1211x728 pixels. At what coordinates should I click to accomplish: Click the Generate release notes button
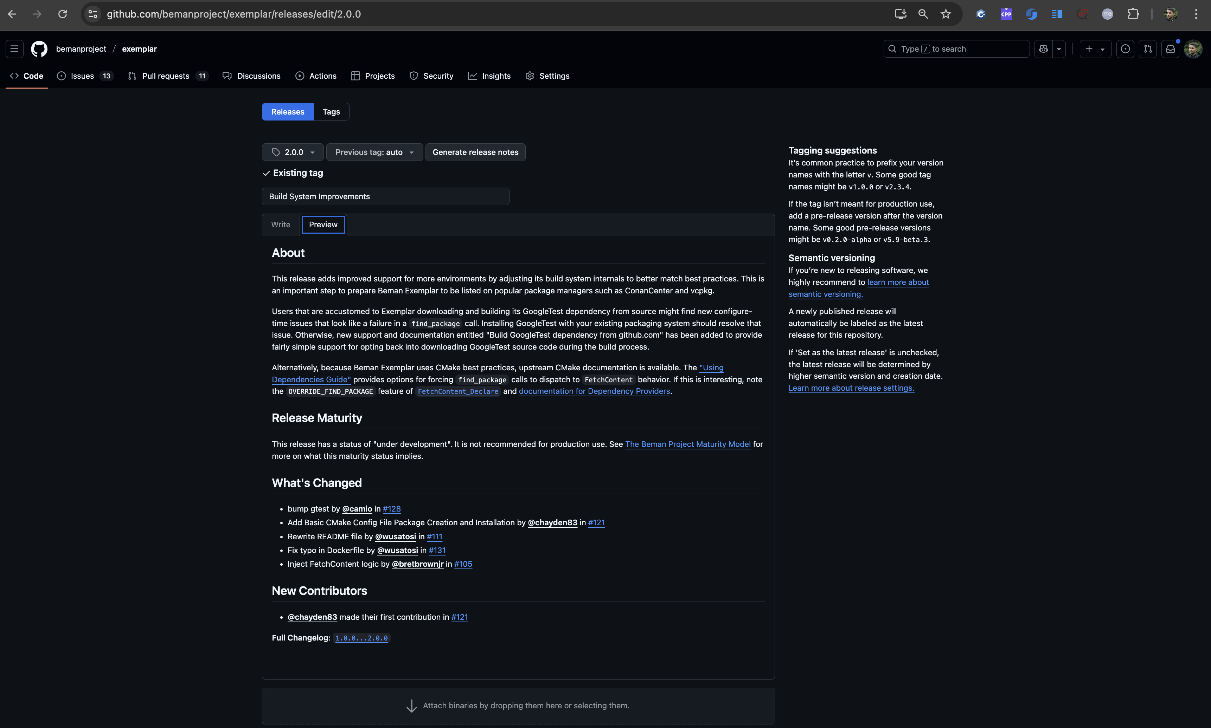coord(475,152)
